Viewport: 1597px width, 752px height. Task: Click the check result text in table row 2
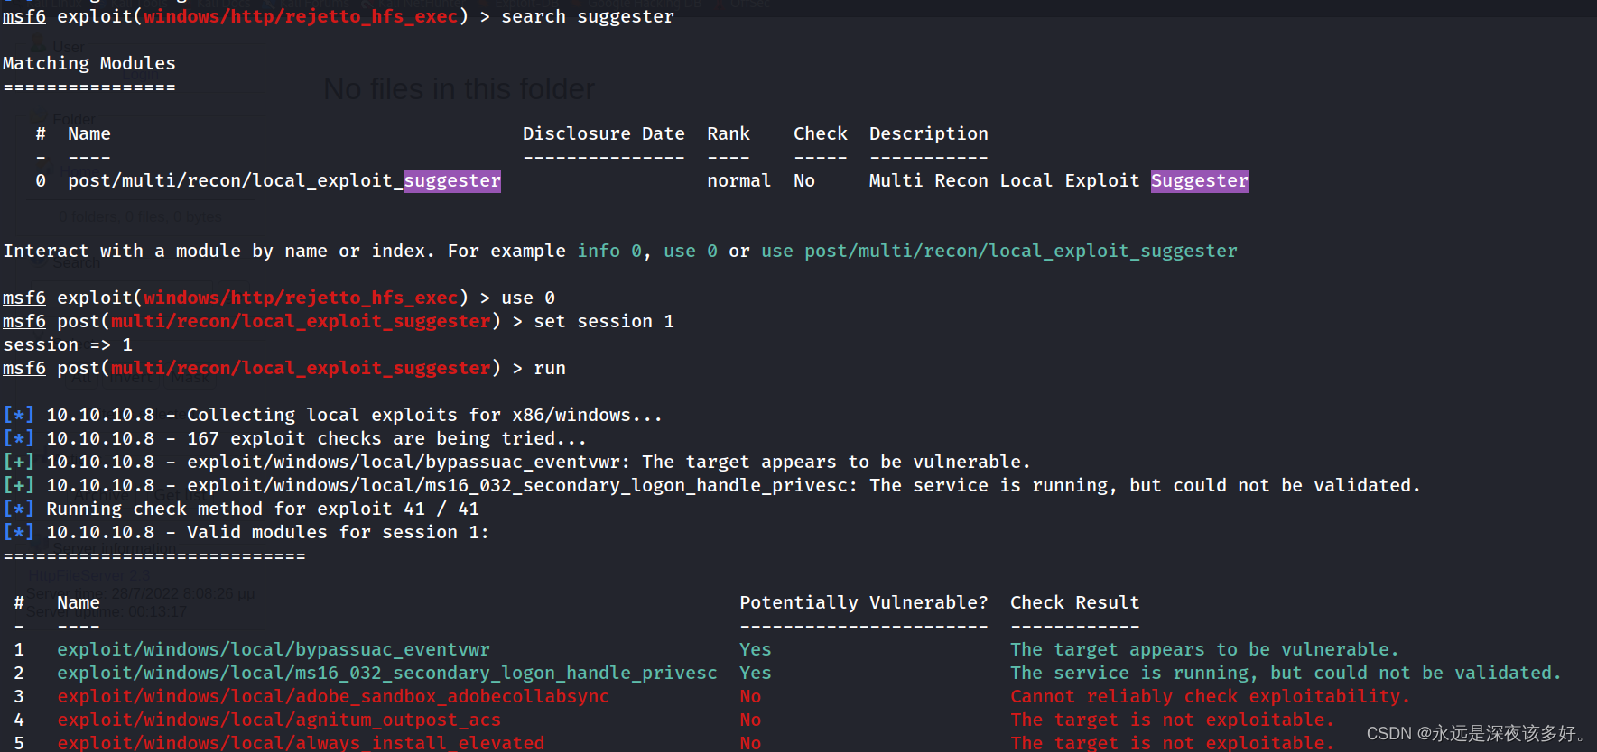(x=1286, y=673)
